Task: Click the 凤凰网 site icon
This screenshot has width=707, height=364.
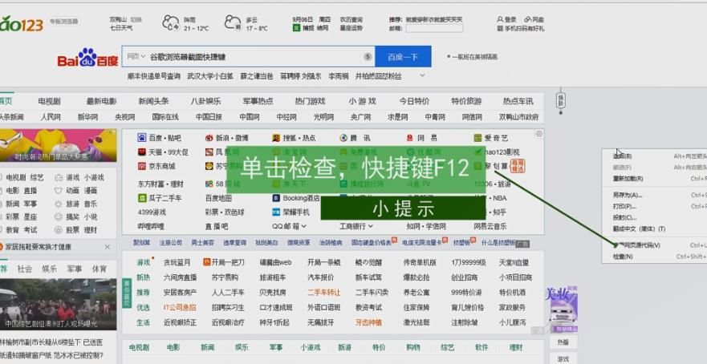Action: click(x=209, y=152)
